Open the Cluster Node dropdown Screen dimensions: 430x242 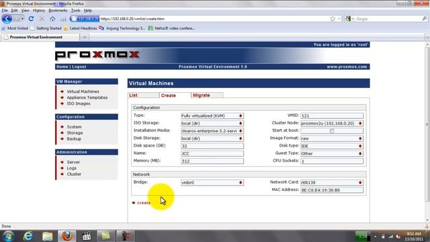[x=332, y=123]
